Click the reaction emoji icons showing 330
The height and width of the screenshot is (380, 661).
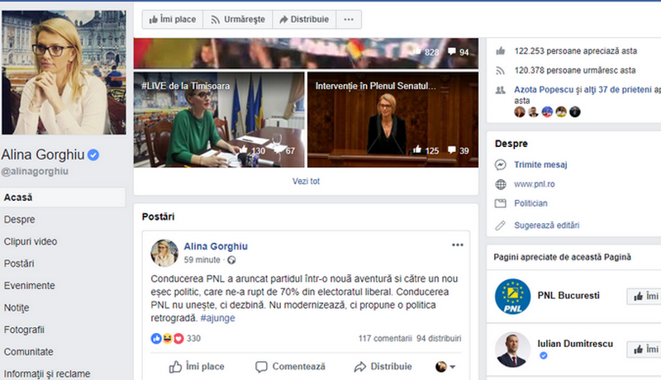(168, 339)
